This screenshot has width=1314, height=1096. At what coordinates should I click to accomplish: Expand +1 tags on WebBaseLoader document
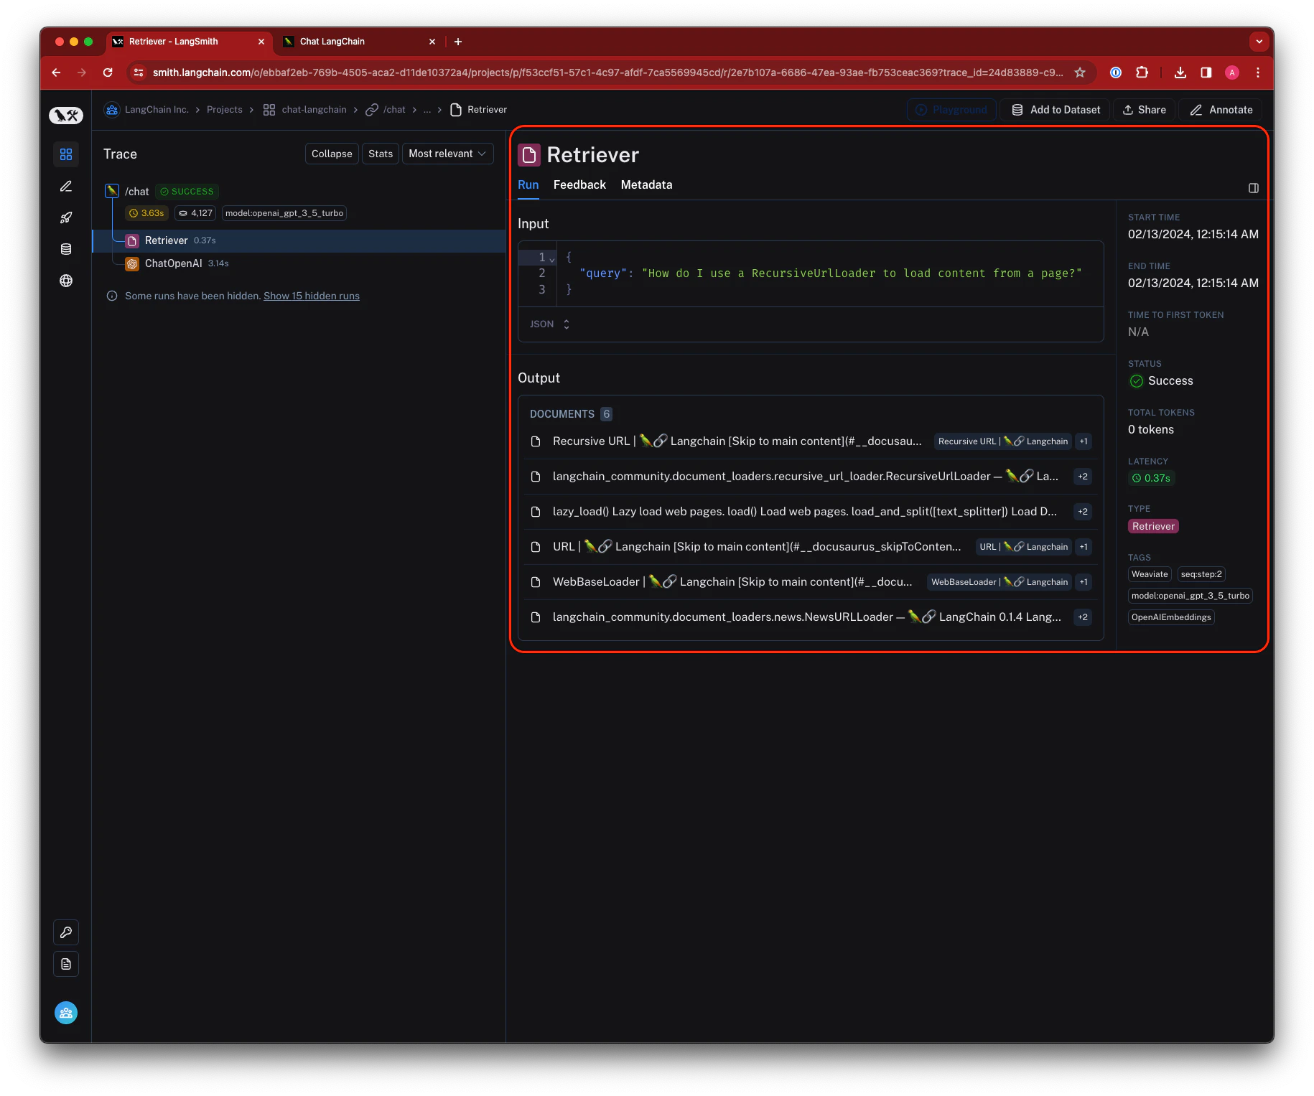[x=1084, y=582]
